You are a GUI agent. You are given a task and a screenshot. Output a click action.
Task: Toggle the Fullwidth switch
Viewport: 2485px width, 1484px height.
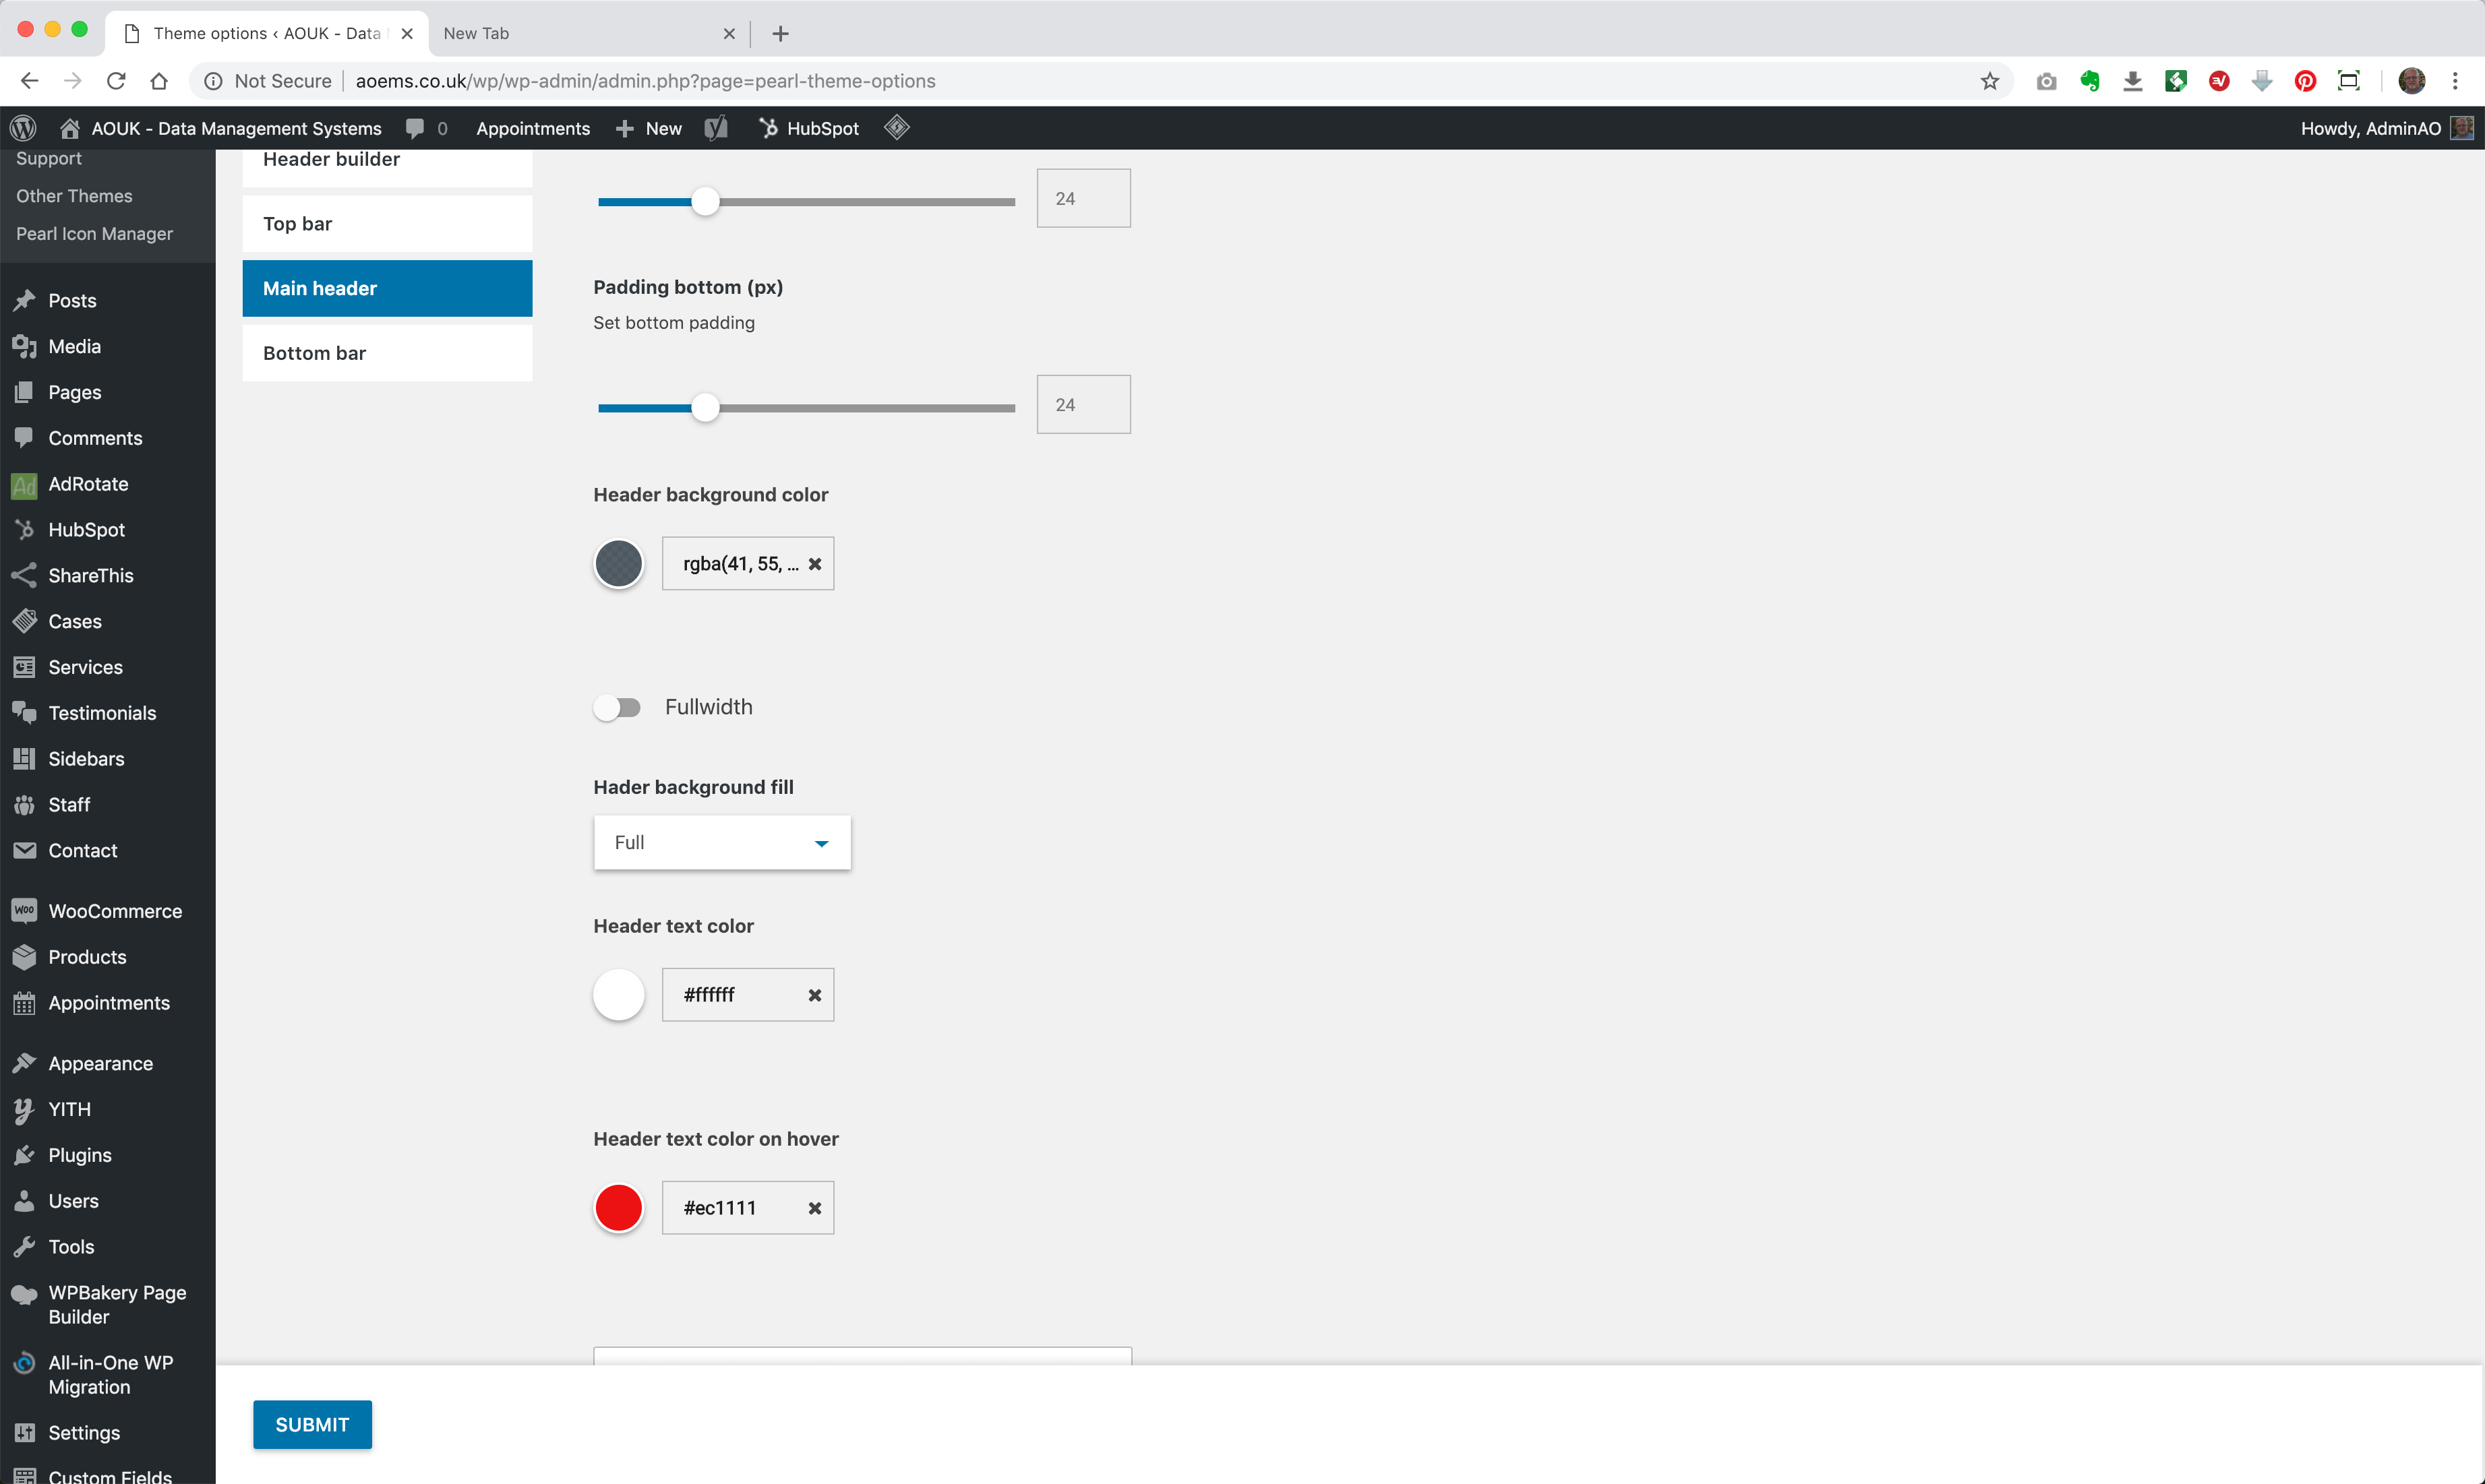click(618, 708)
